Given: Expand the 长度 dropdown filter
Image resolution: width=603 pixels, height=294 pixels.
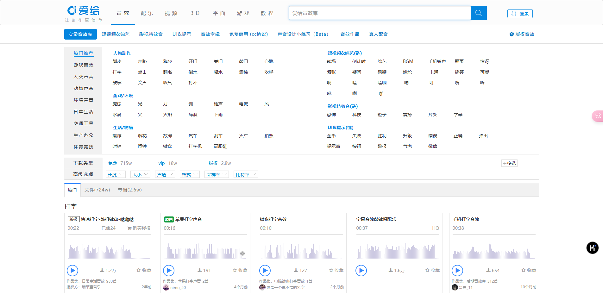Looking at the screenshot, I should coord(116,174).
